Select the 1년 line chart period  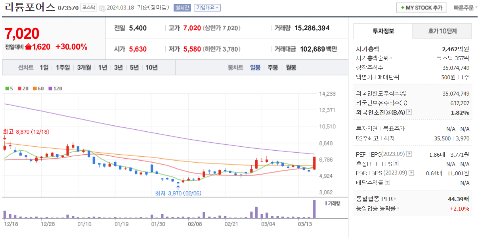(x=103, y=67)
